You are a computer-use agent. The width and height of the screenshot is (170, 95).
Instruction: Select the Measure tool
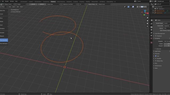click(x=4, y=36)
